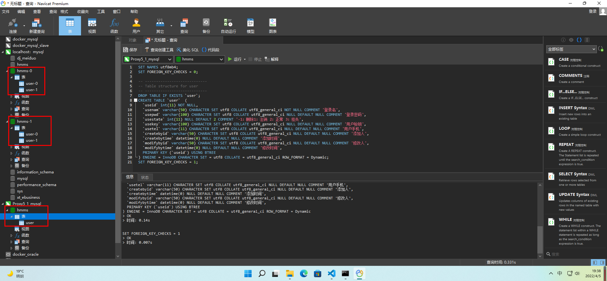
Task: Select the blue code snippets panel icon
Action: [579, 40]
